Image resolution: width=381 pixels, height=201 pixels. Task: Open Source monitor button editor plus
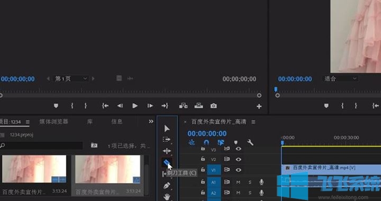click(x=259, y=106)
